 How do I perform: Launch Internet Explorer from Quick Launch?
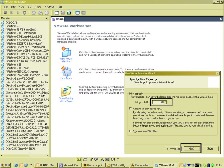click(x=16, y=165)
